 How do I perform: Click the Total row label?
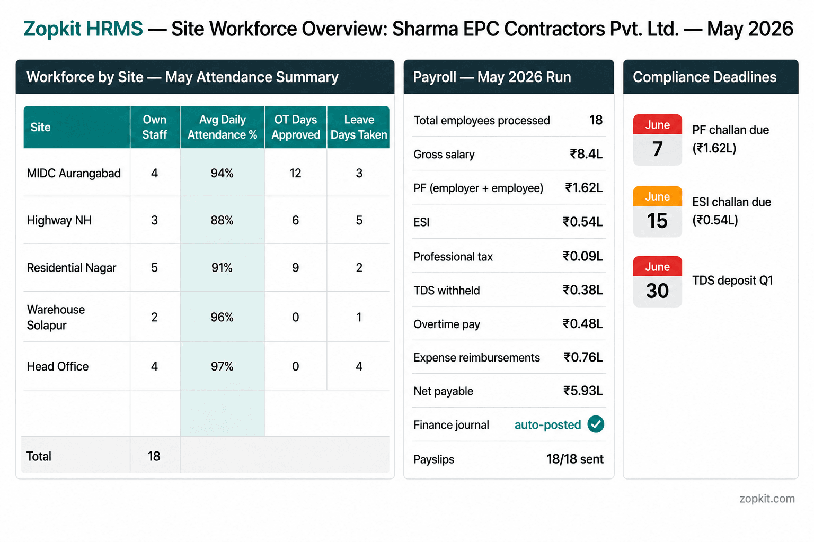(39, 456)
